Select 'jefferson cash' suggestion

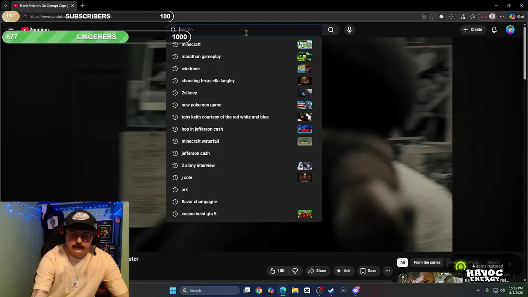(x=243, y=153)
